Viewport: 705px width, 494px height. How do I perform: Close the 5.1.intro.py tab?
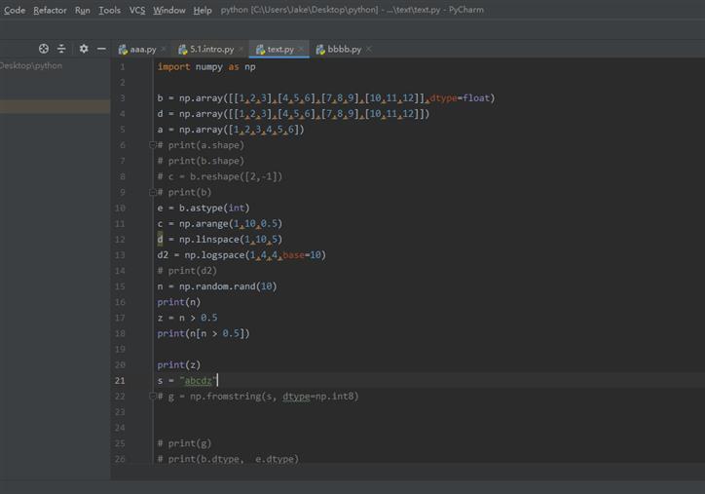click(241, 49)
